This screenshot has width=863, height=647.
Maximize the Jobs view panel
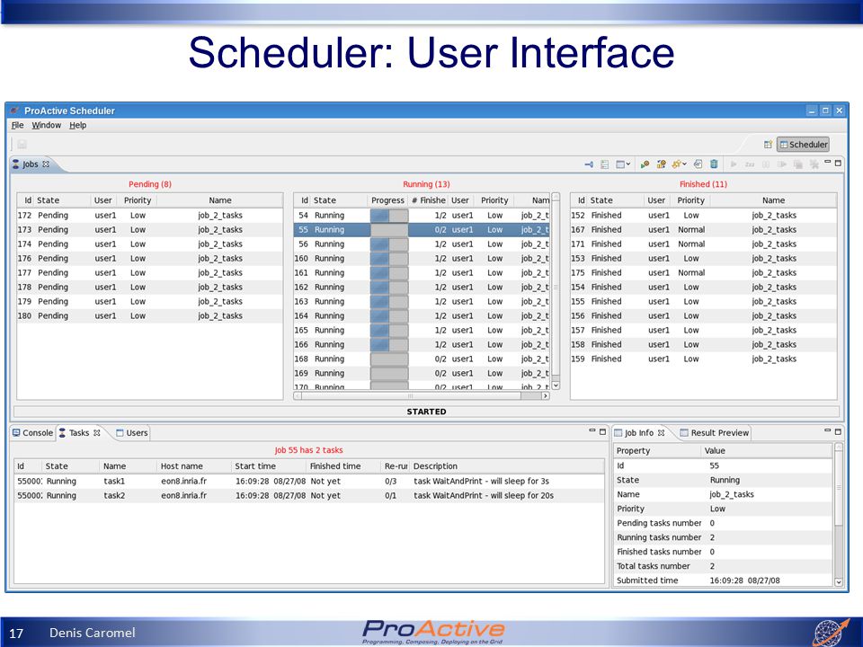(838, 163)
